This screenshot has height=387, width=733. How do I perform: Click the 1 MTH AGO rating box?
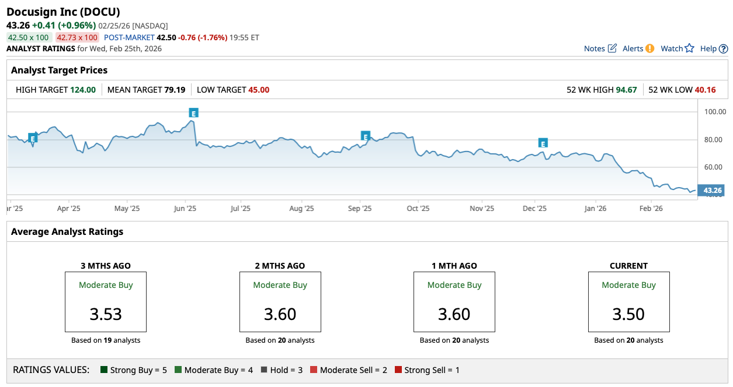(454, 302)
